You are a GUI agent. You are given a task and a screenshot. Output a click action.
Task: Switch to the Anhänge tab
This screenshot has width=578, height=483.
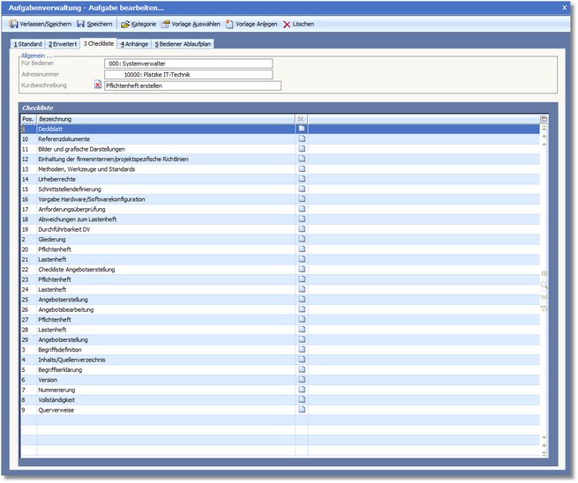pos(133,43)
